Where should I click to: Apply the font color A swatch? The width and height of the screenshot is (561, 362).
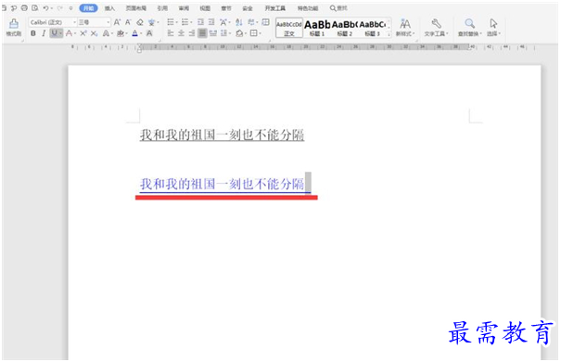click(x=134, y=33)
